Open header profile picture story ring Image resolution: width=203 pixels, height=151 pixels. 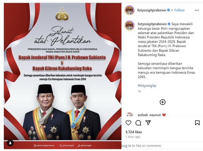[129, 10]
